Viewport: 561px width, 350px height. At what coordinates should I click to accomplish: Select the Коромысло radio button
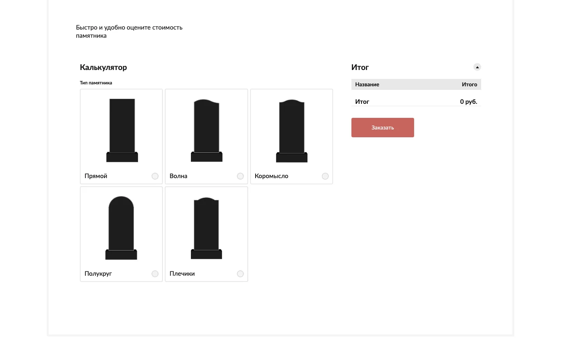point(325,176)
